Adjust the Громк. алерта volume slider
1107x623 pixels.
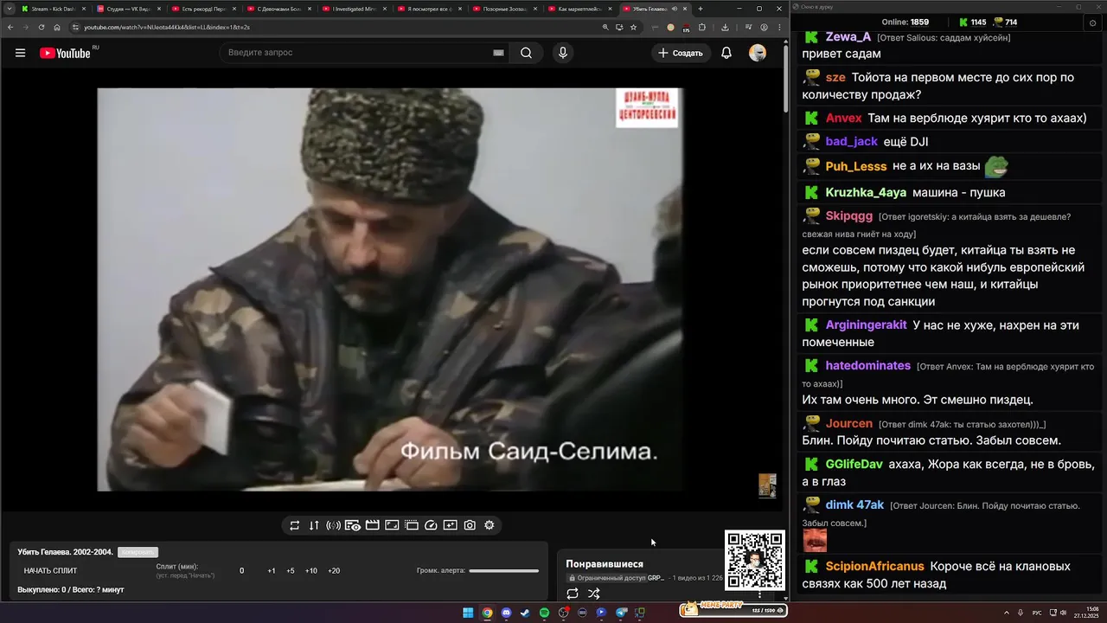pos(503,571)
